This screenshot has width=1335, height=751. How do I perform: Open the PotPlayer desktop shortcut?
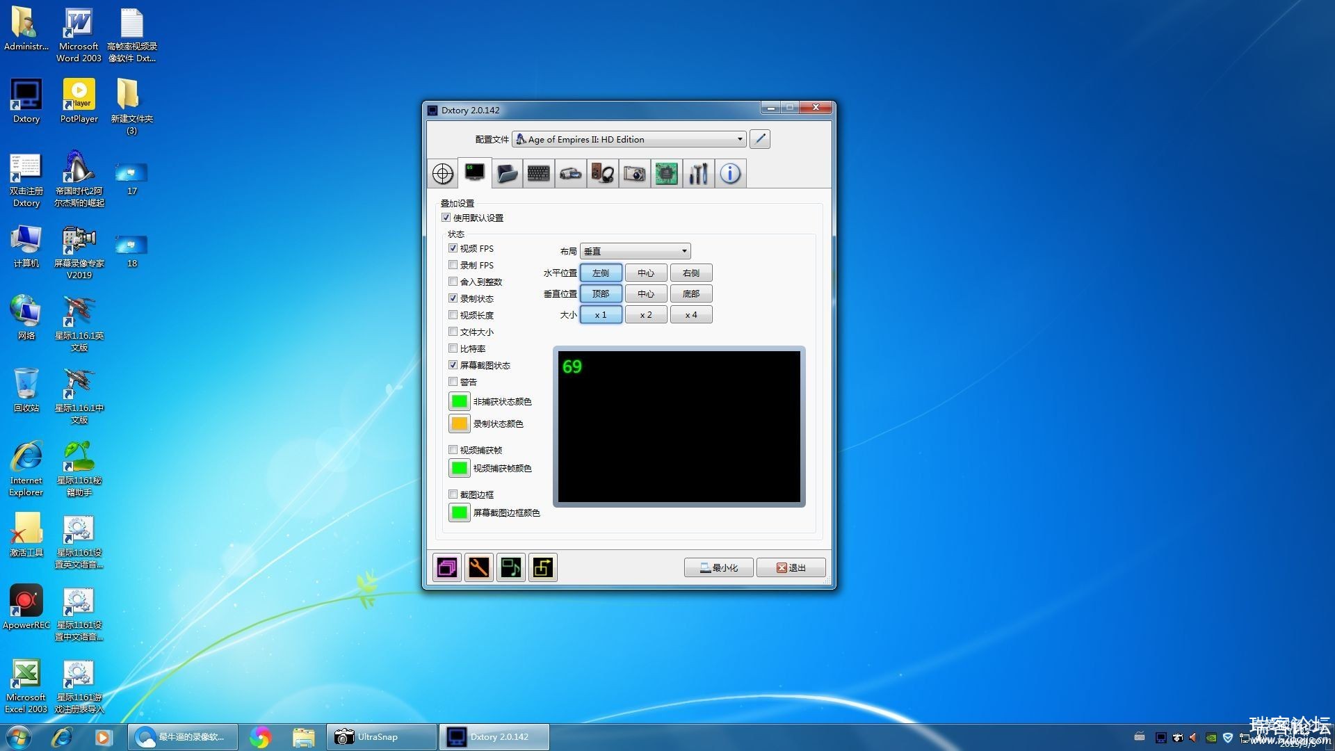(x=79, y=101)
